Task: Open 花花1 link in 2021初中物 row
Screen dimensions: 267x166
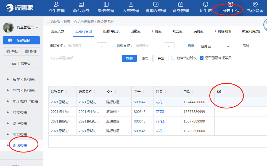Action: coord(160,112)
